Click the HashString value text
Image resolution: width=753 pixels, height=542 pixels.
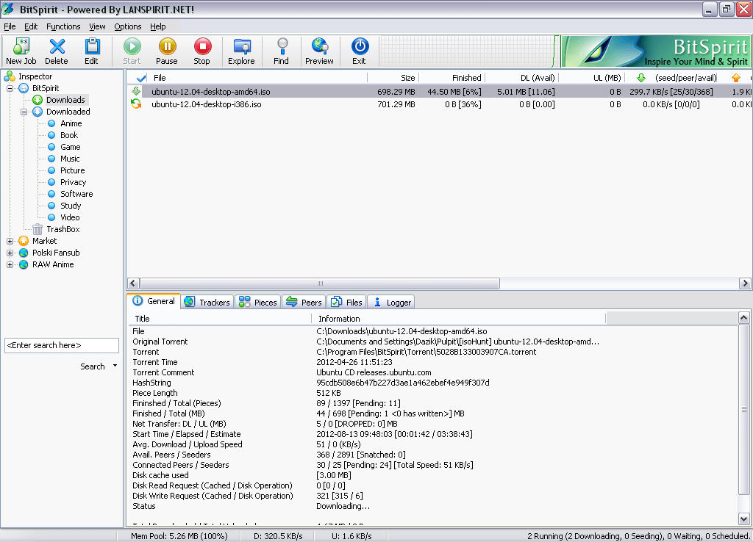tap(403, 383)
